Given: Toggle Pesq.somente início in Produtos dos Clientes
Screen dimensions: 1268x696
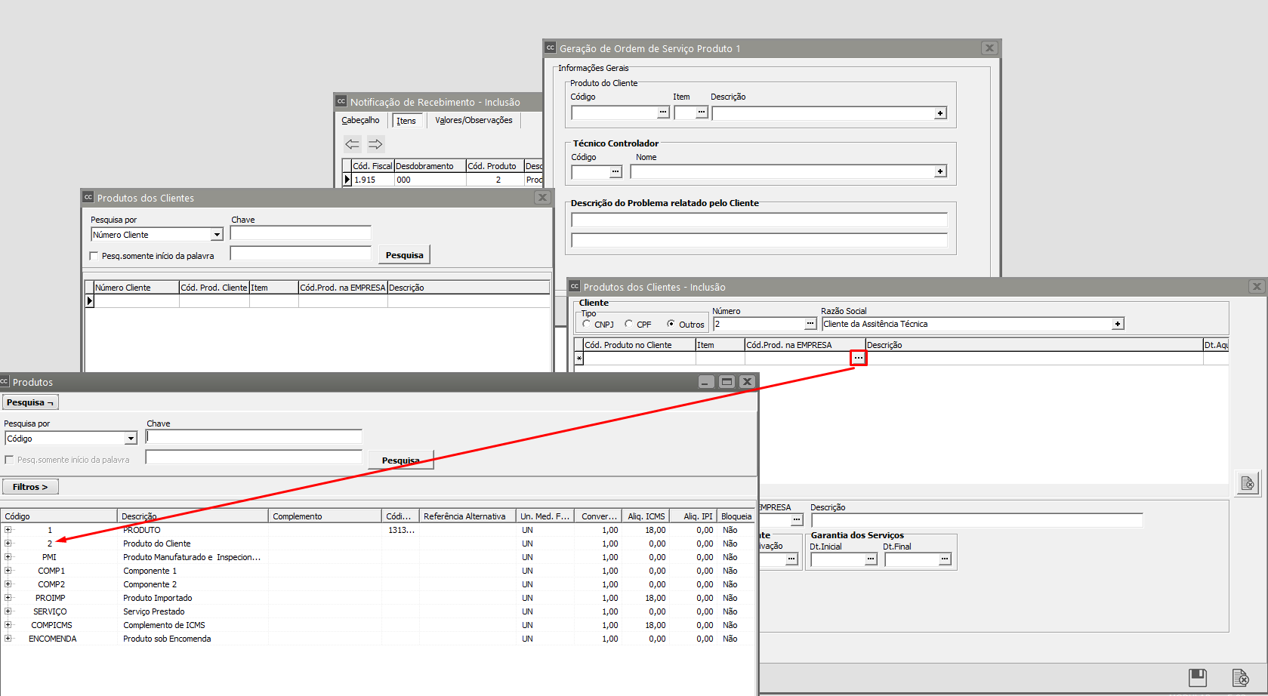Looking at the screenshot, I should [x=94, y=256].
